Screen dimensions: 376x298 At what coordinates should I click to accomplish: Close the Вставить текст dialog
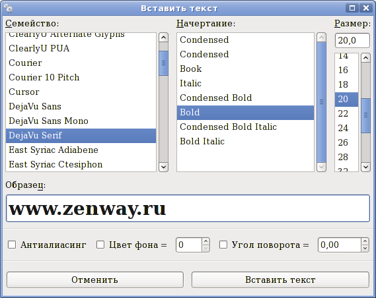click(x=366, y=8)
